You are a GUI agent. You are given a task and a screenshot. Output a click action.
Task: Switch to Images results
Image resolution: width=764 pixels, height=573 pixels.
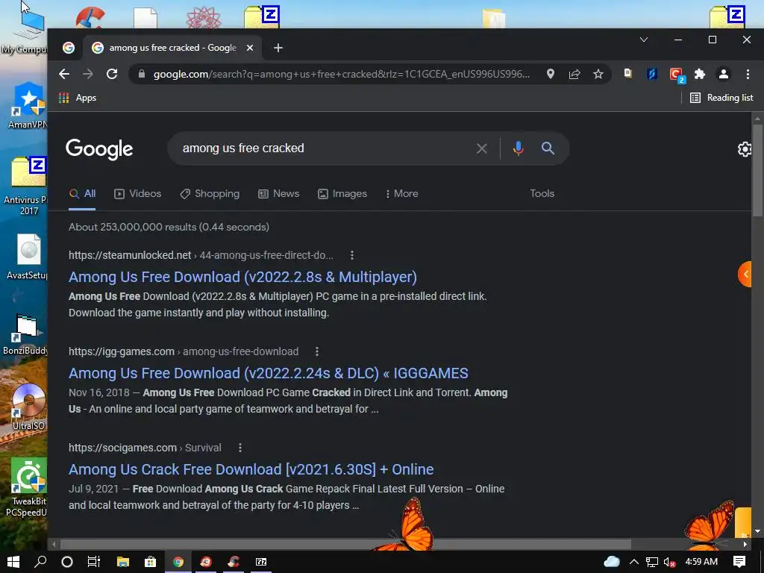pyautogui.click(x=342, y=194)
